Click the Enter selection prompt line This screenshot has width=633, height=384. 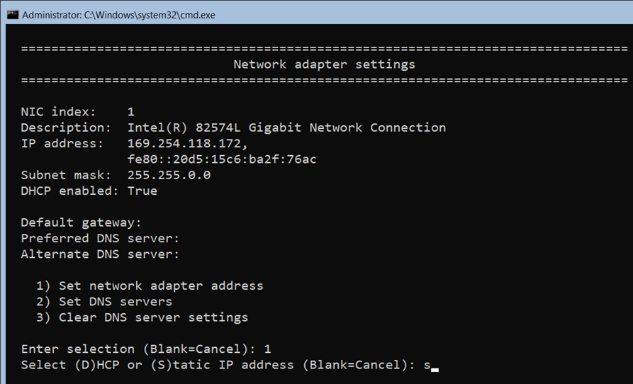(146, 349)
